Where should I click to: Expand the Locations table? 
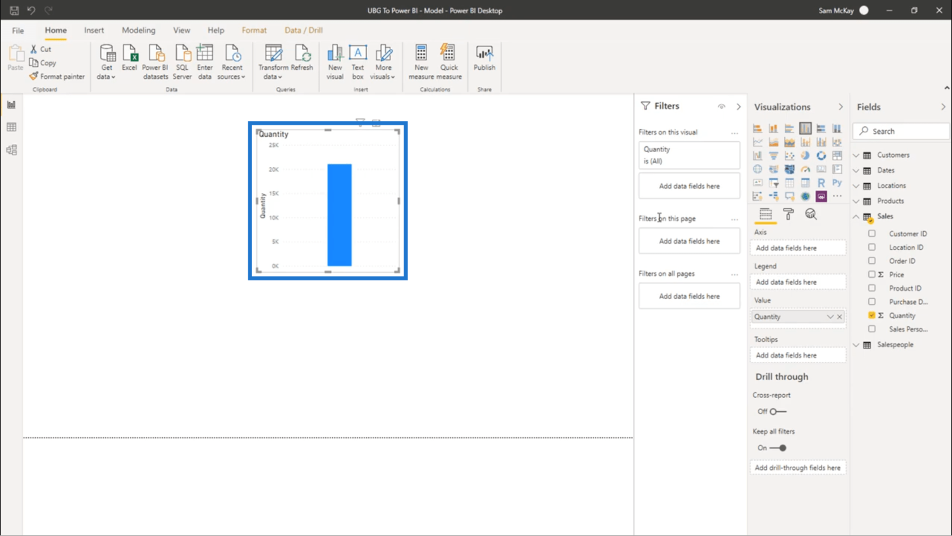point(856,185)
